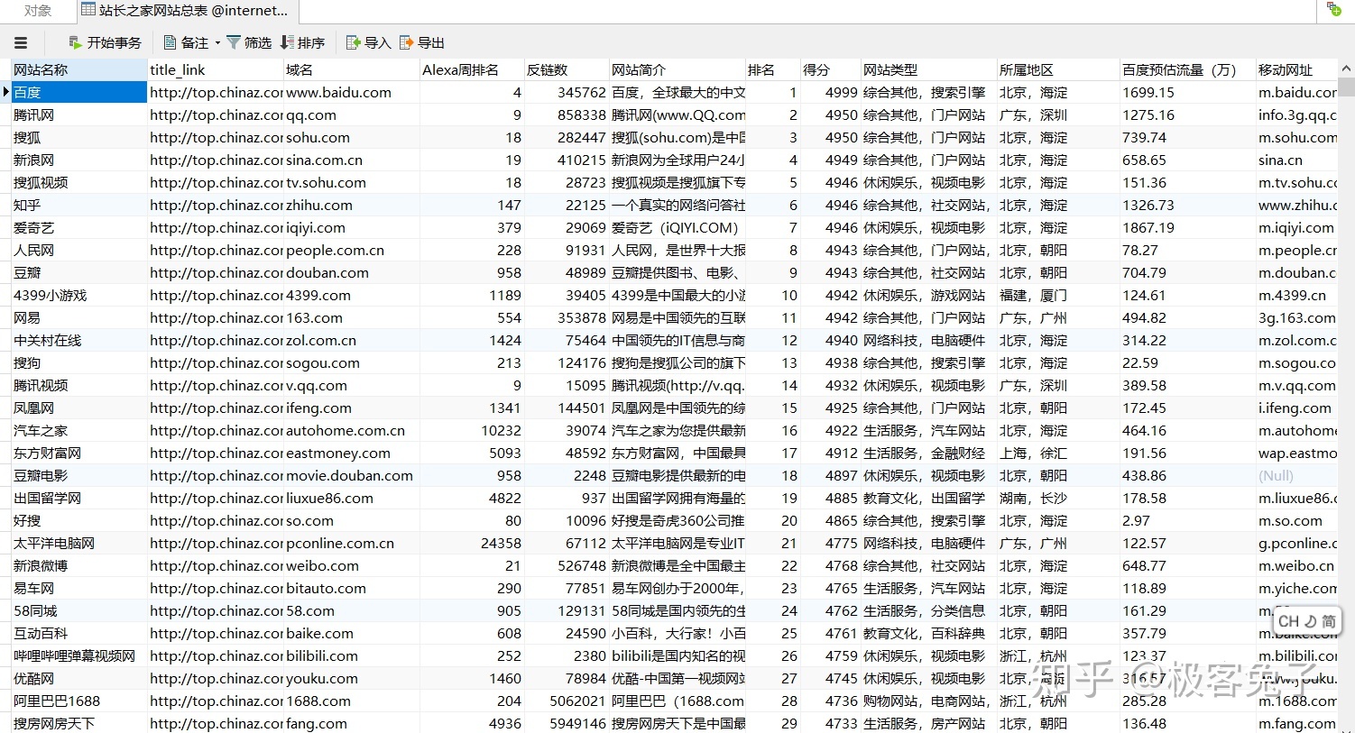The image size is (1355, 733).
Task: Click type cell 生活服务，金融财经
Action: (928, 453)
